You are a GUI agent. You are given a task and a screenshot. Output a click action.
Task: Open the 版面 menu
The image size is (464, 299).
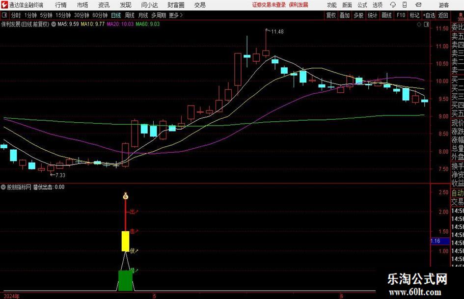(x=347, y=5)
